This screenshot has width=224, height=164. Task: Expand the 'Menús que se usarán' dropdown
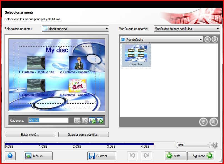(187, 29)
